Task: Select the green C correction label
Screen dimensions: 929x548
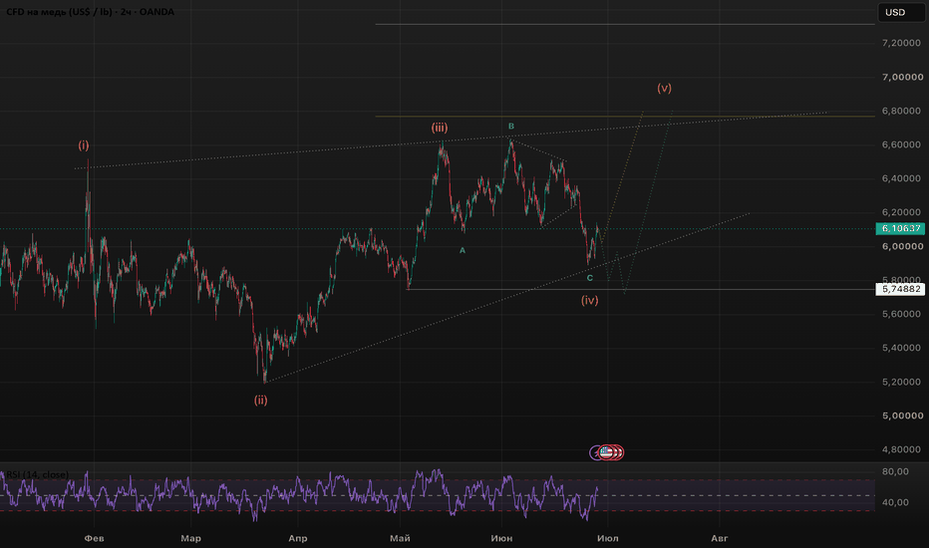Action: pyautogui.click(x=589, y=278)
